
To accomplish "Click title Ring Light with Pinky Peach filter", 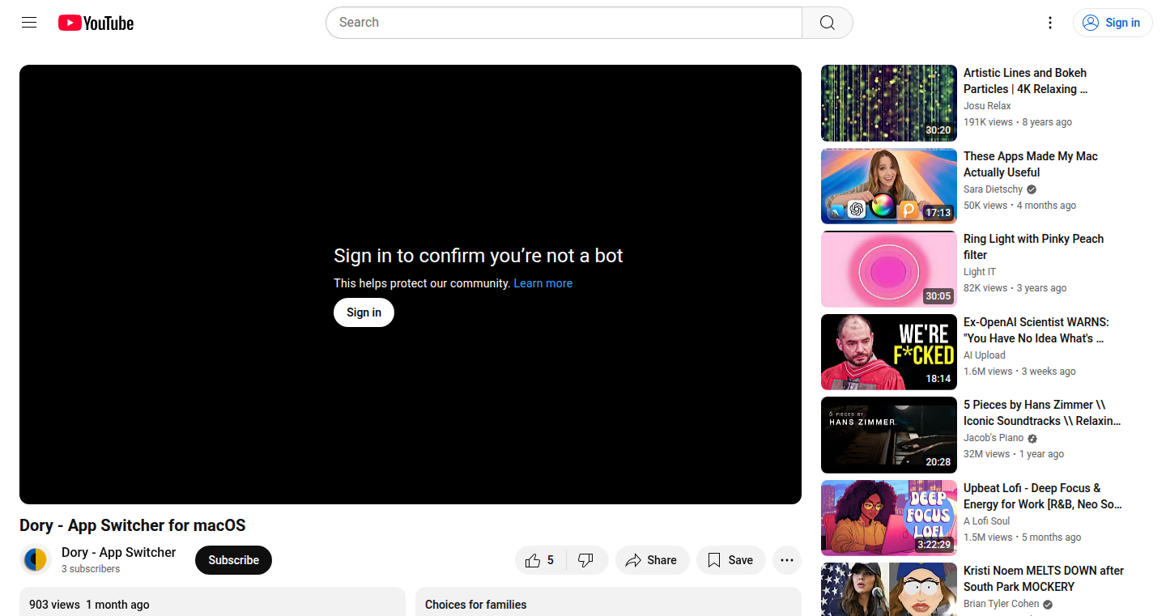I will tap(1034, 247).
